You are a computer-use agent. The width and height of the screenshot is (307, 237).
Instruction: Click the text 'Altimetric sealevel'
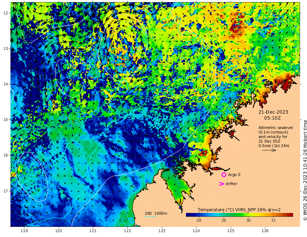click(276, 128)
